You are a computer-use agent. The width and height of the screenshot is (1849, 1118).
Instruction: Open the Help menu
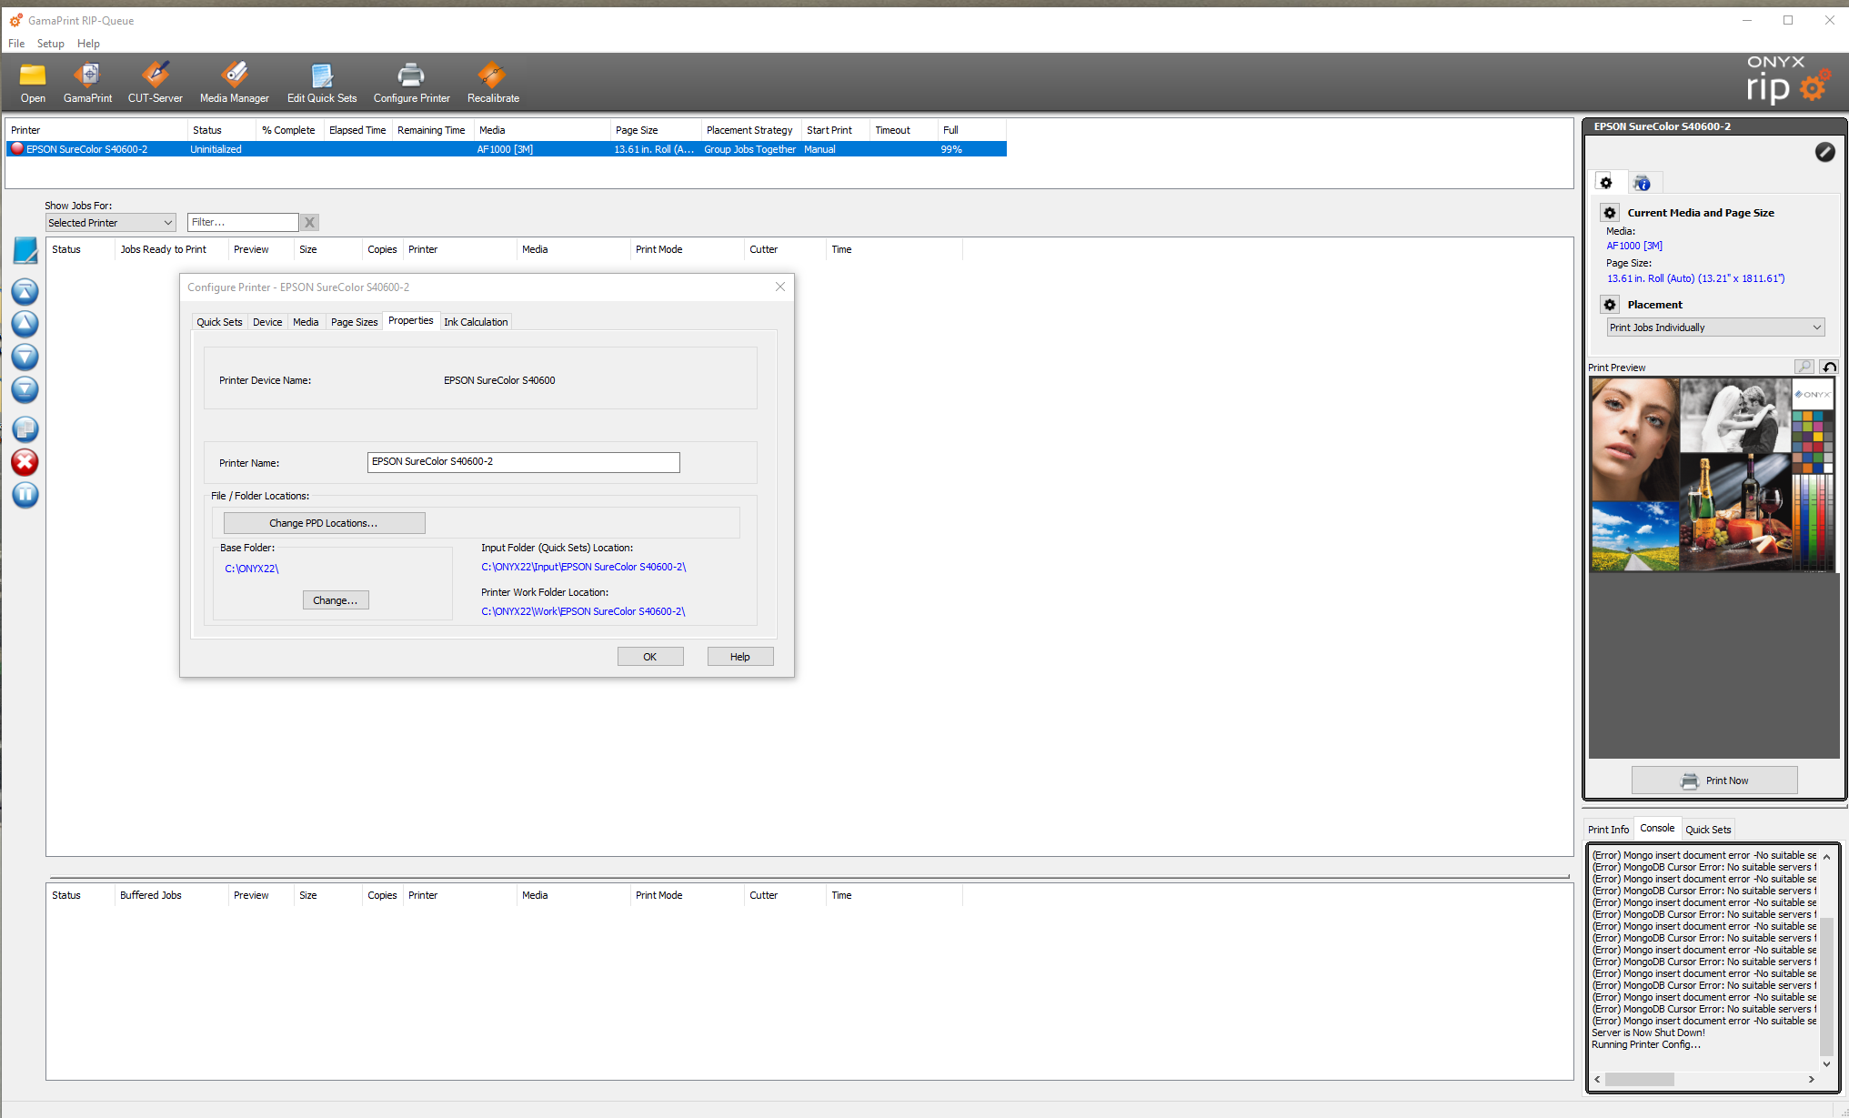(x=88, y=44)
